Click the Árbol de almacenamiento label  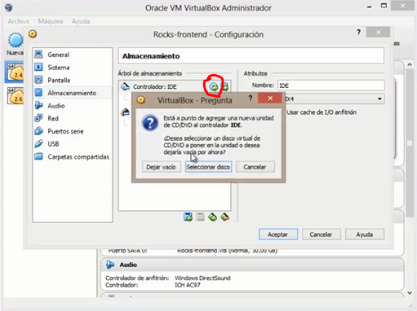tap(150, 73)
